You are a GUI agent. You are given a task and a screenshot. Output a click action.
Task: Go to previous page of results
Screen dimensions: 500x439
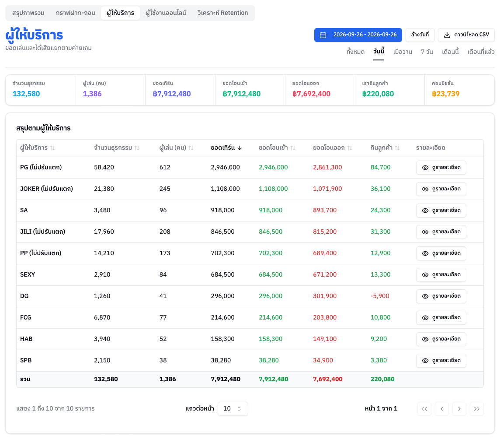442,409
